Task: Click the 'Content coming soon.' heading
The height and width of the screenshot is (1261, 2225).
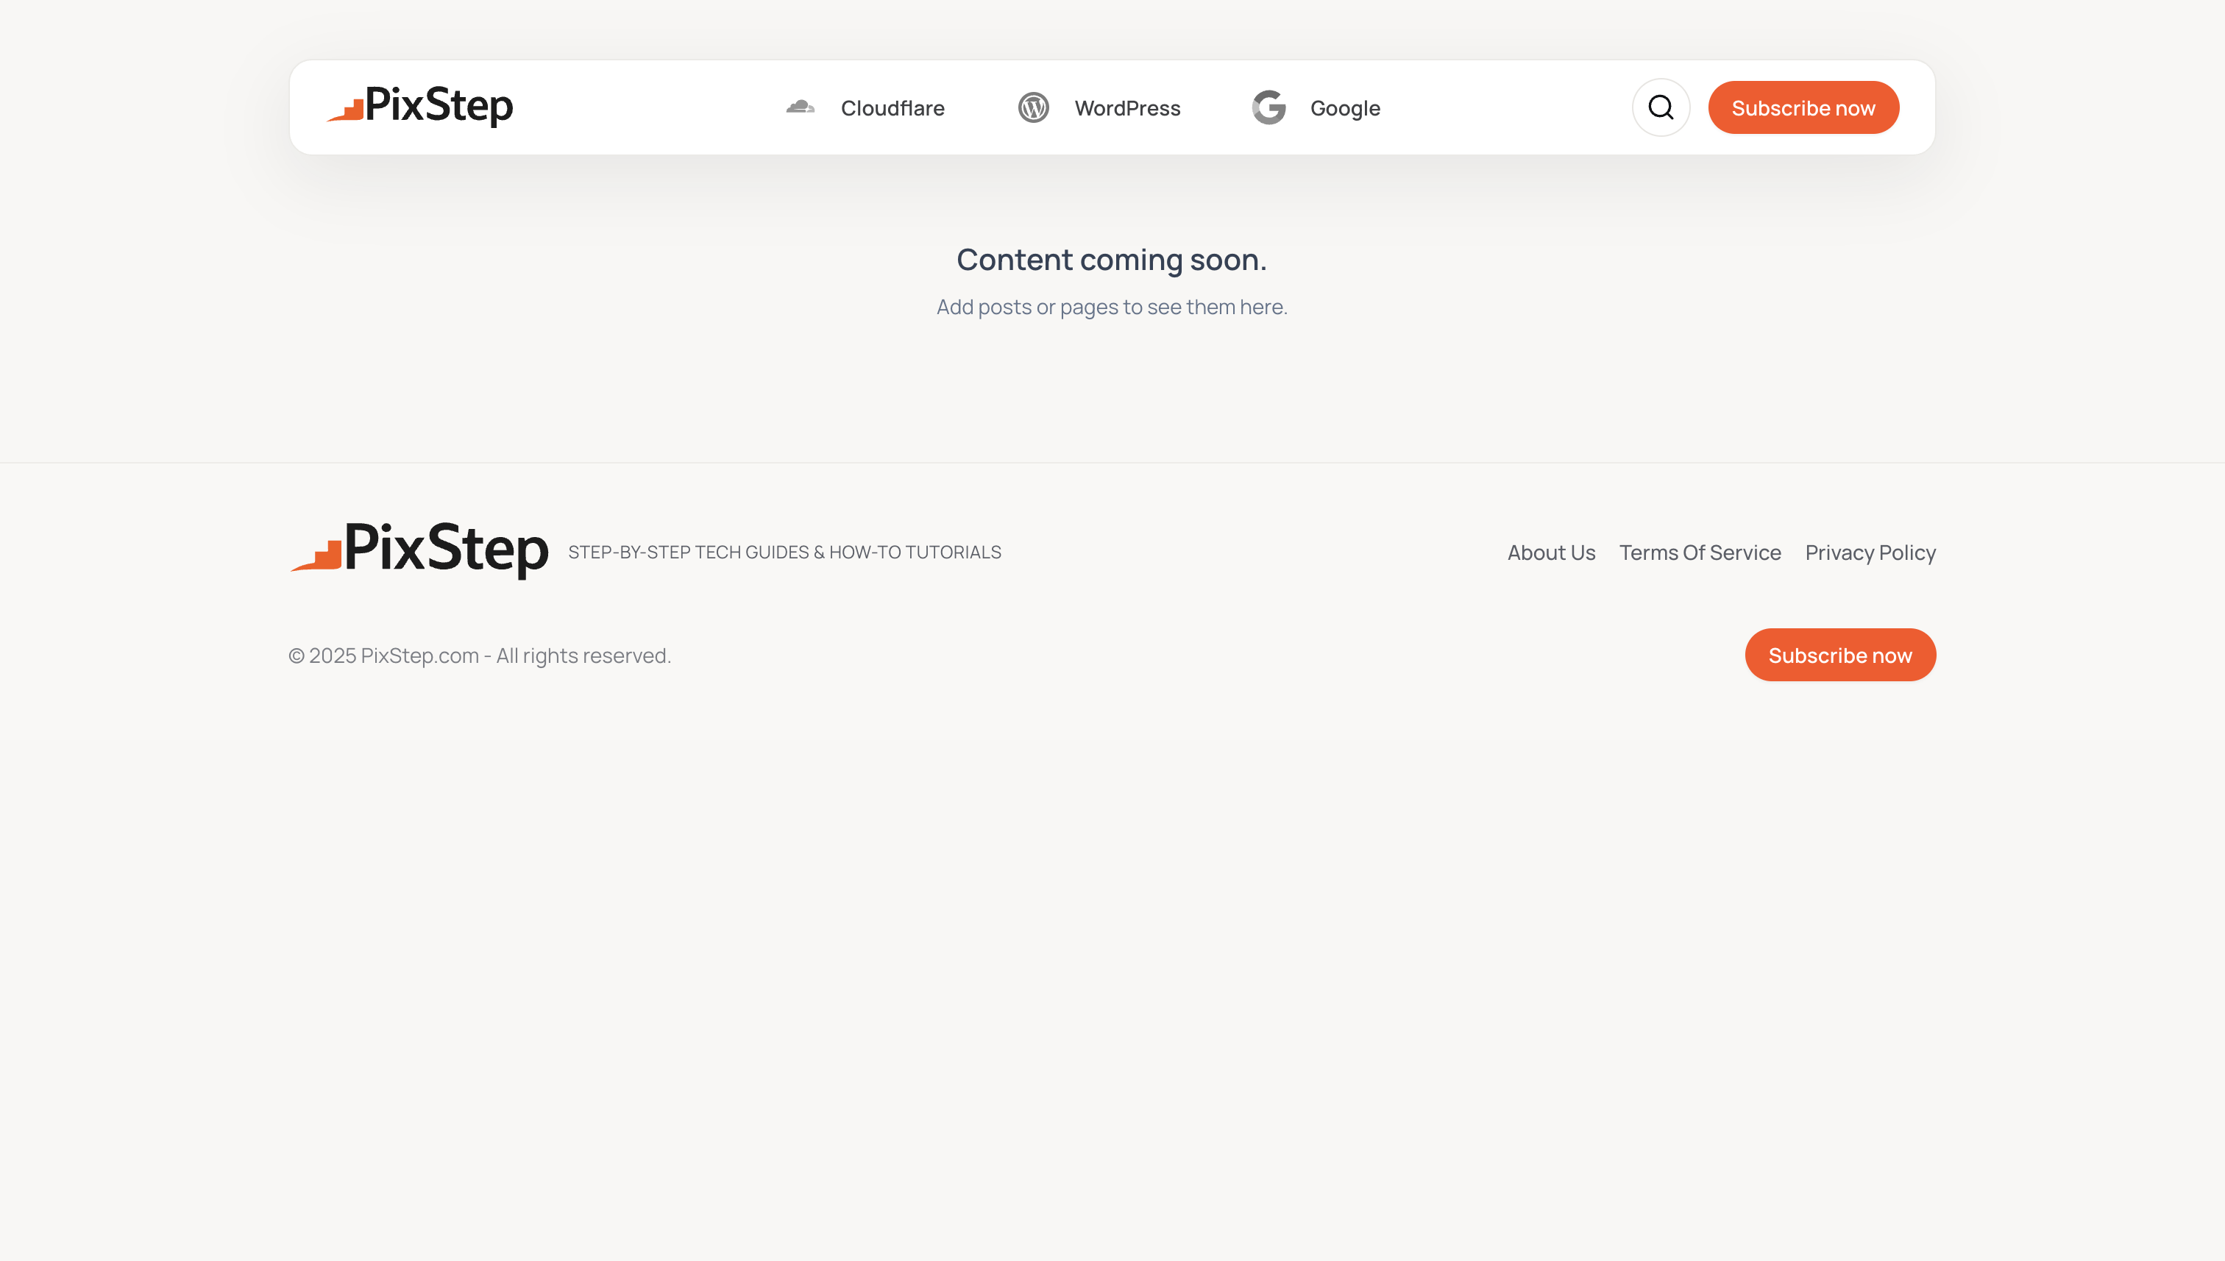Action: coord(1112,259)
